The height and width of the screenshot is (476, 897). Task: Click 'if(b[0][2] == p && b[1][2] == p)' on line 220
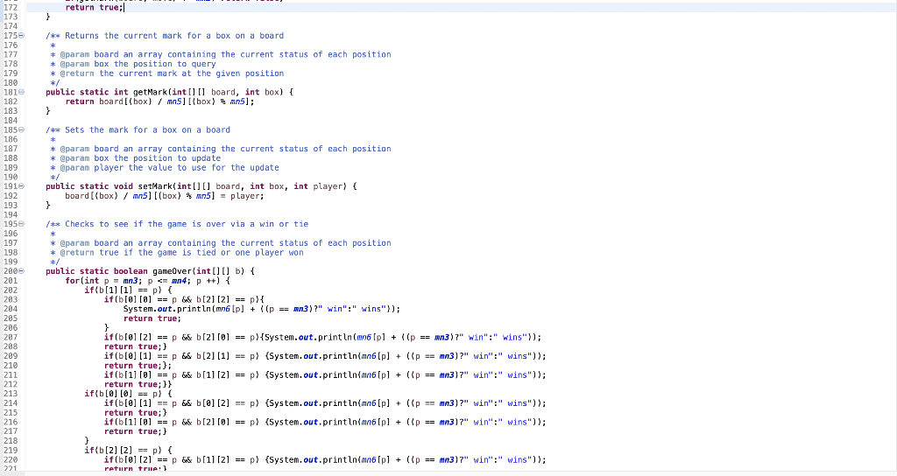point(181,460)
